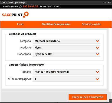Expand the Elaboración dropdown, flyers sencillos
Image resolution: width=112 pixels, height=103 pixels.
click(x=67, y=54)
